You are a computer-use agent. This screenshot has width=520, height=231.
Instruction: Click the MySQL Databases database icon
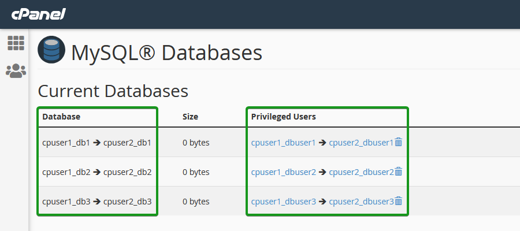pos(51,50)
